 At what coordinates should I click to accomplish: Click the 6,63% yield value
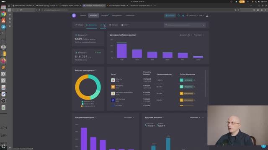point(79,39)
